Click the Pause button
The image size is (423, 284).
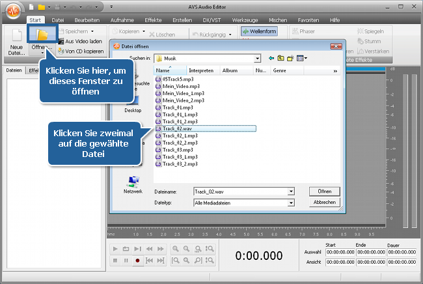point(126,261)
